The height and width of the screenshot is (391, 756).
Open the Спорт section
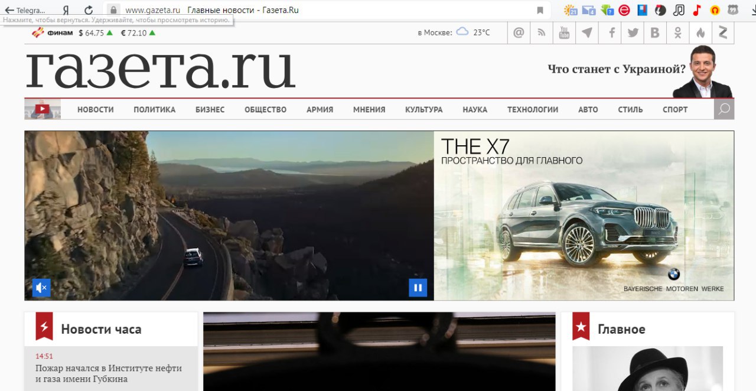click(x=675, y=109)
